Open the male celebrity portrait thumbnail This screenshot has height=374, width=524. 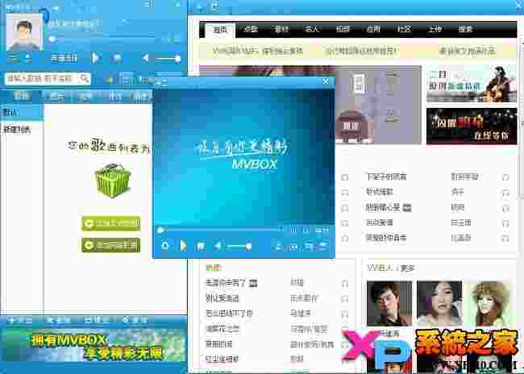click(x=389, y=303)
